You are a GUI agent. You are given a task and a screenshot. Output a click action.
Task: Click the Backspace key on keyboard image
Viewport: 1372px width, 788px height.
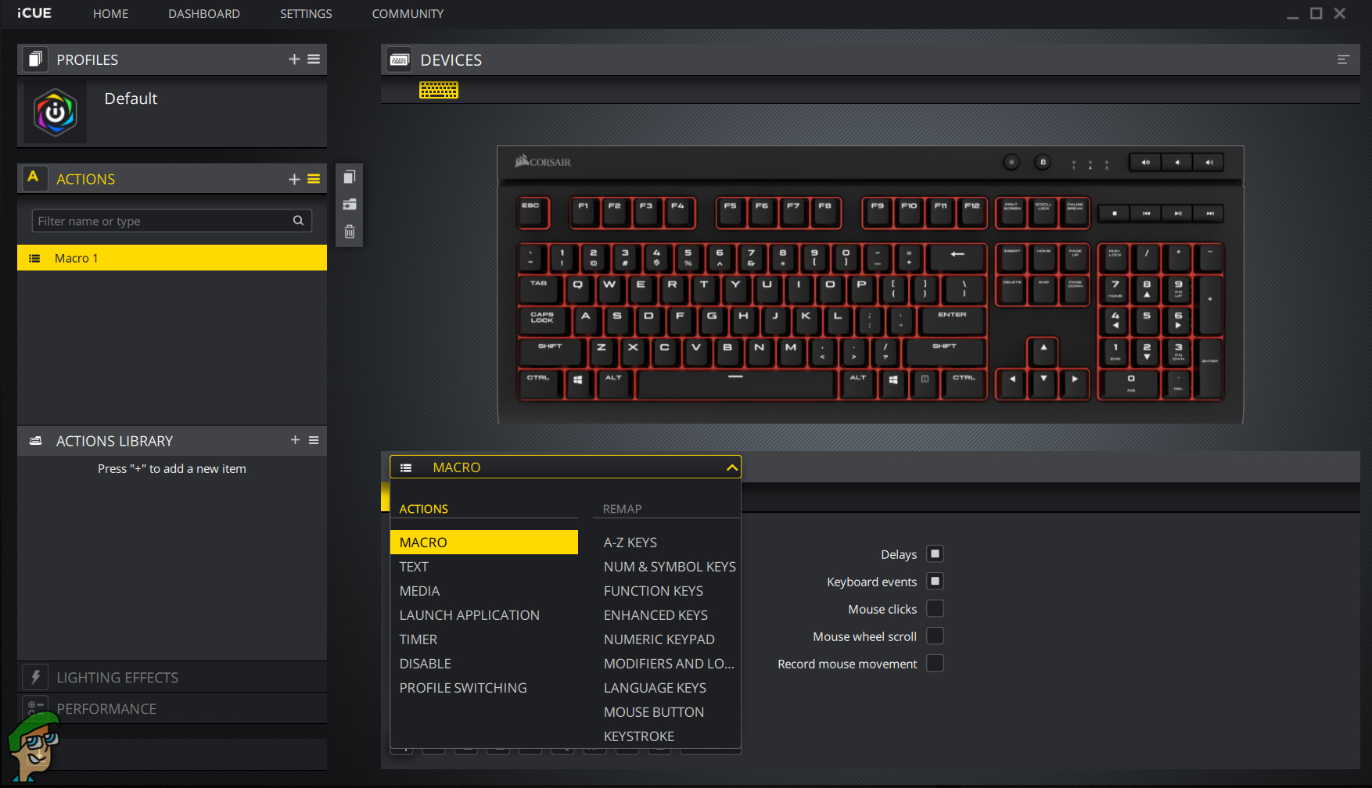(957, 258)
